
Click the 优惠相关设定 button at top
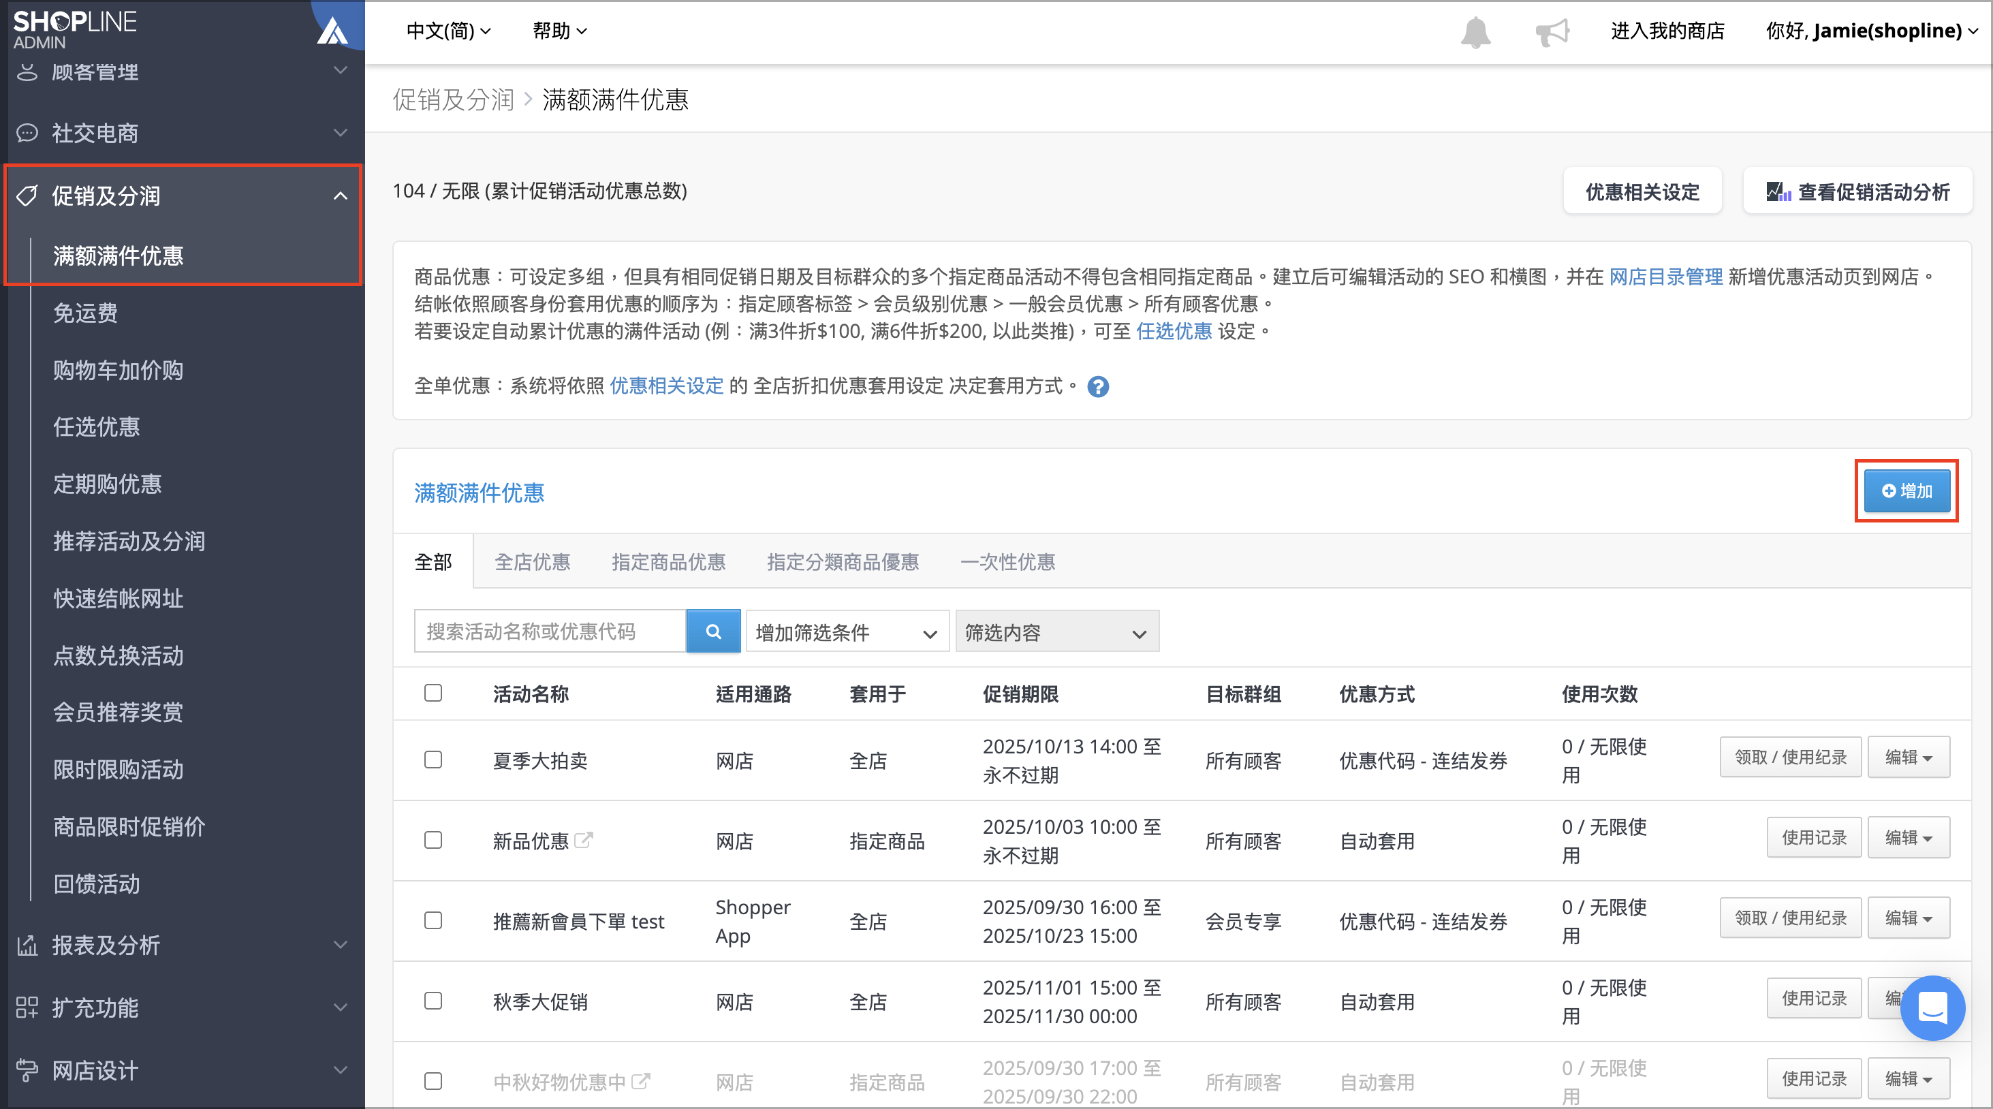tap(1642, 191)
